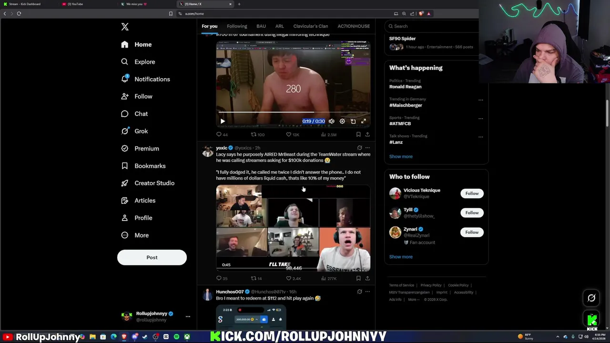The height and width of the screenshot is (343, 610).
Task: Go to Profile page
Action: pyautogui.click(x=137, y=218)
